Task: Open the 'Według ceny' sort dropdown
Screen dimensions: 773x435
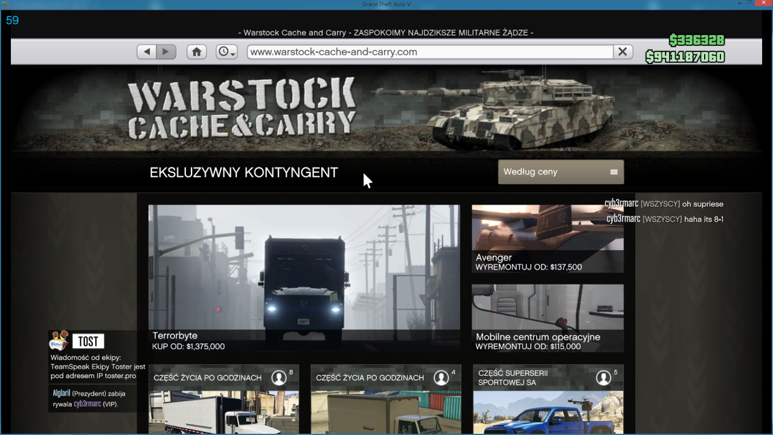Action: (560, 172)
